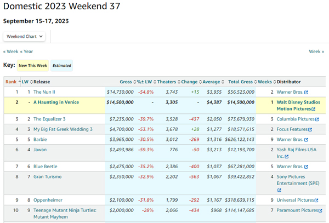Click external link icon in Blue Beetle's distributor cell
This screenshot has height=223, width=329.
point(306,167)
